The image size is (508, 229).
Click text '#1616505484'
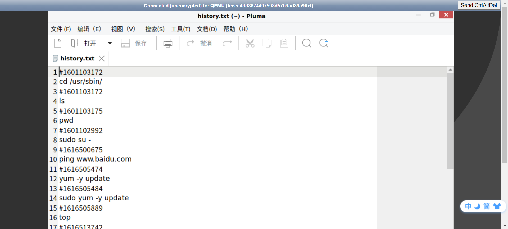81,189
